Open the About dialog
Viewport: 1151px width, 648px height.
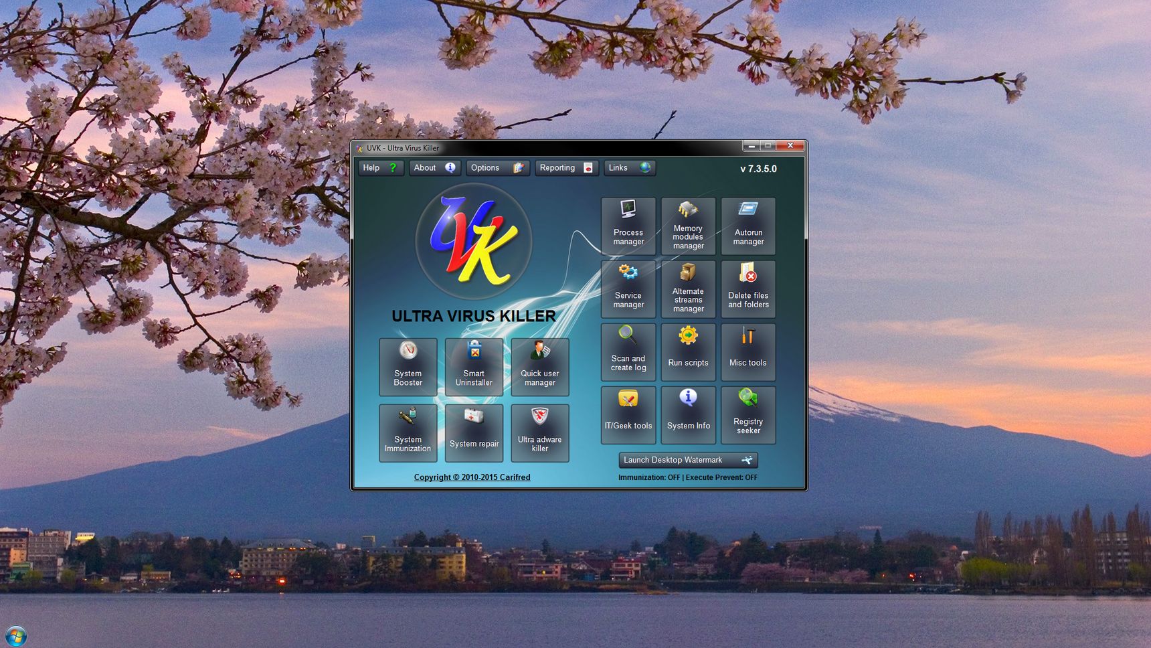click(x=435, y=168)
